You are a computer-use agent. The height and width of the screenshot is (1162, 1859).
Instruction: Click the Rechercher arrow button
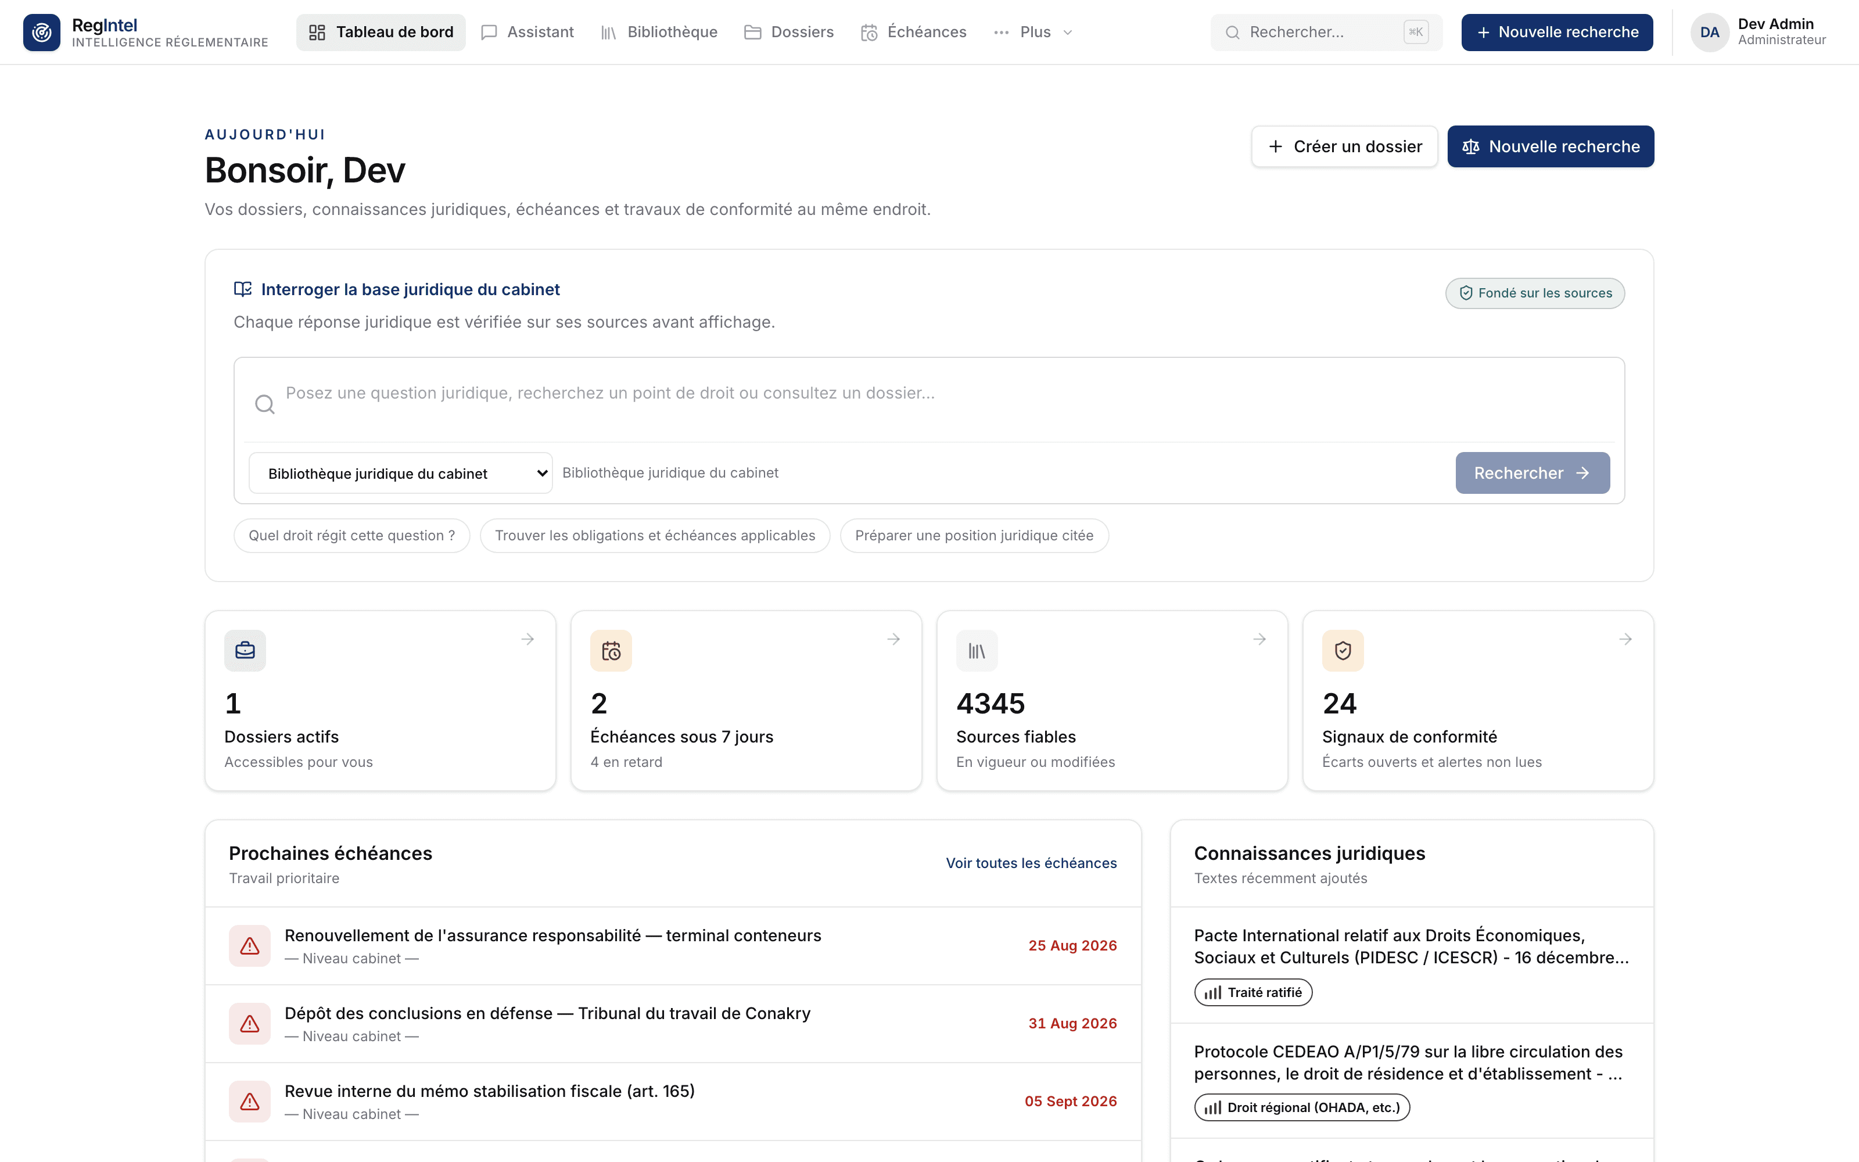[x=1533, y=474]
